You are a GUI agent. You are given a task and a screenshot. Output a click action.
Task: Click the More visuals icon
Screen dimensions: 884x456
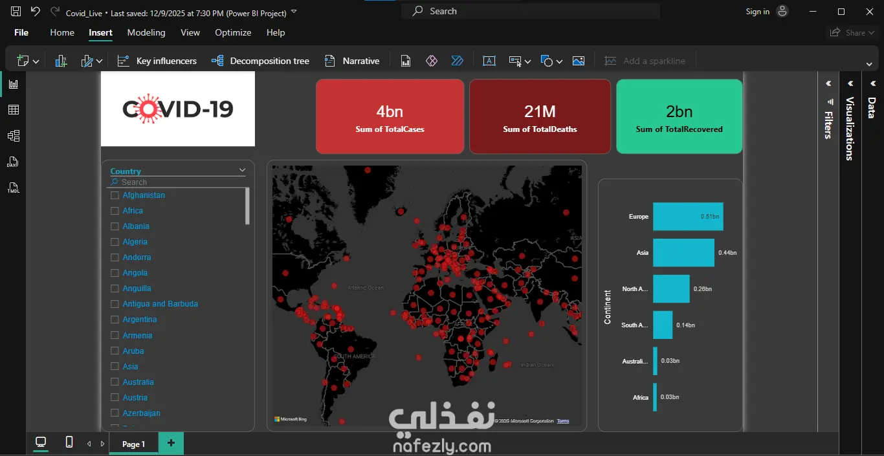pos(87,61)
